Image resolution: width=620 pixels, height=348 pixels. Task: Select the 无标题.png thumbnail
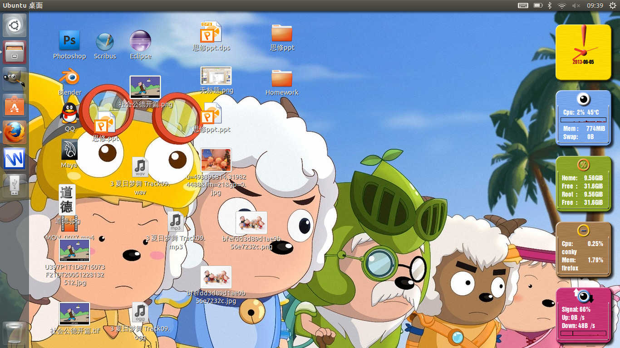pyautogui.click(x=216, y=76)
